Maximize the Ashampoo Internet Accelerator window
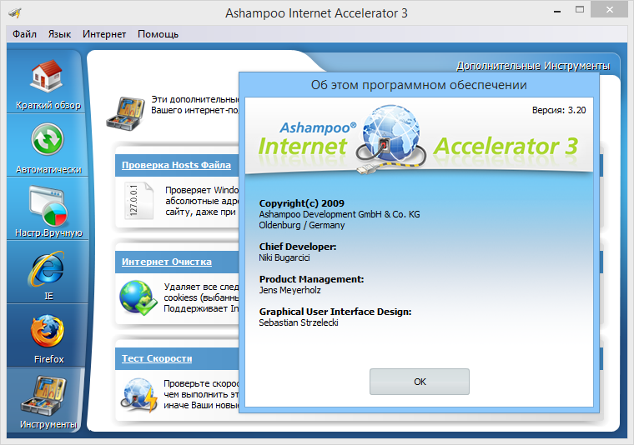The height and width of the screenshot is (445, 634). (580, 10)
